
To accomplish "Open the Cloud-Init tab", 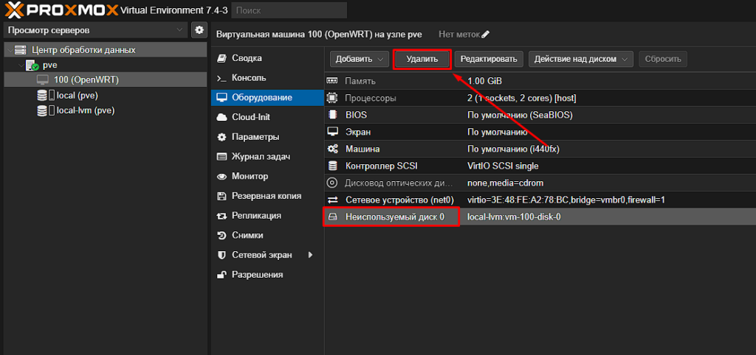I will pos(267,117).
